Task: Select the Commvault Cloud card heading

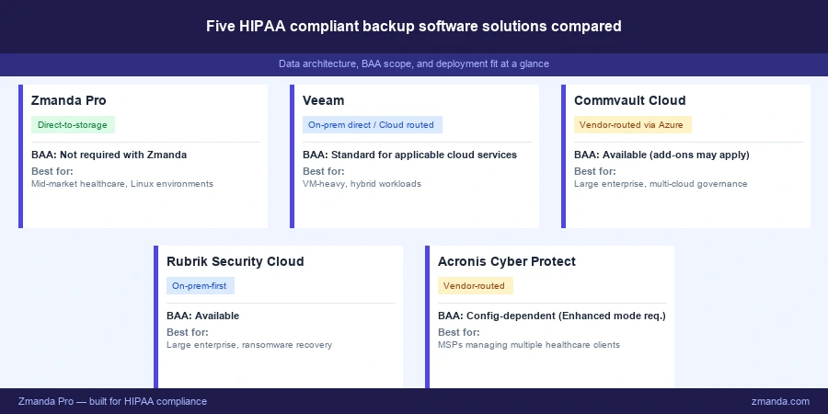Action: [x=630, y=100]
